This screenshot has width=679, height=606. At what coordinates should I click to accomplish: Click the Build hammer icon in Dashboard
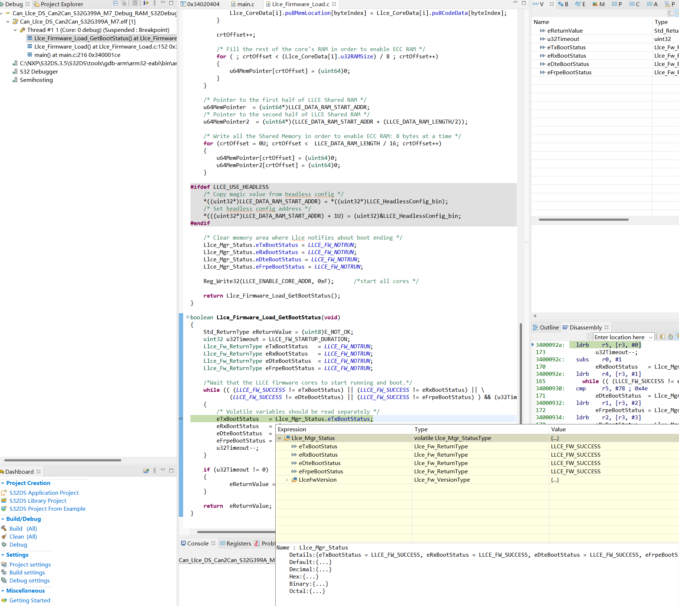click(3, 528)
